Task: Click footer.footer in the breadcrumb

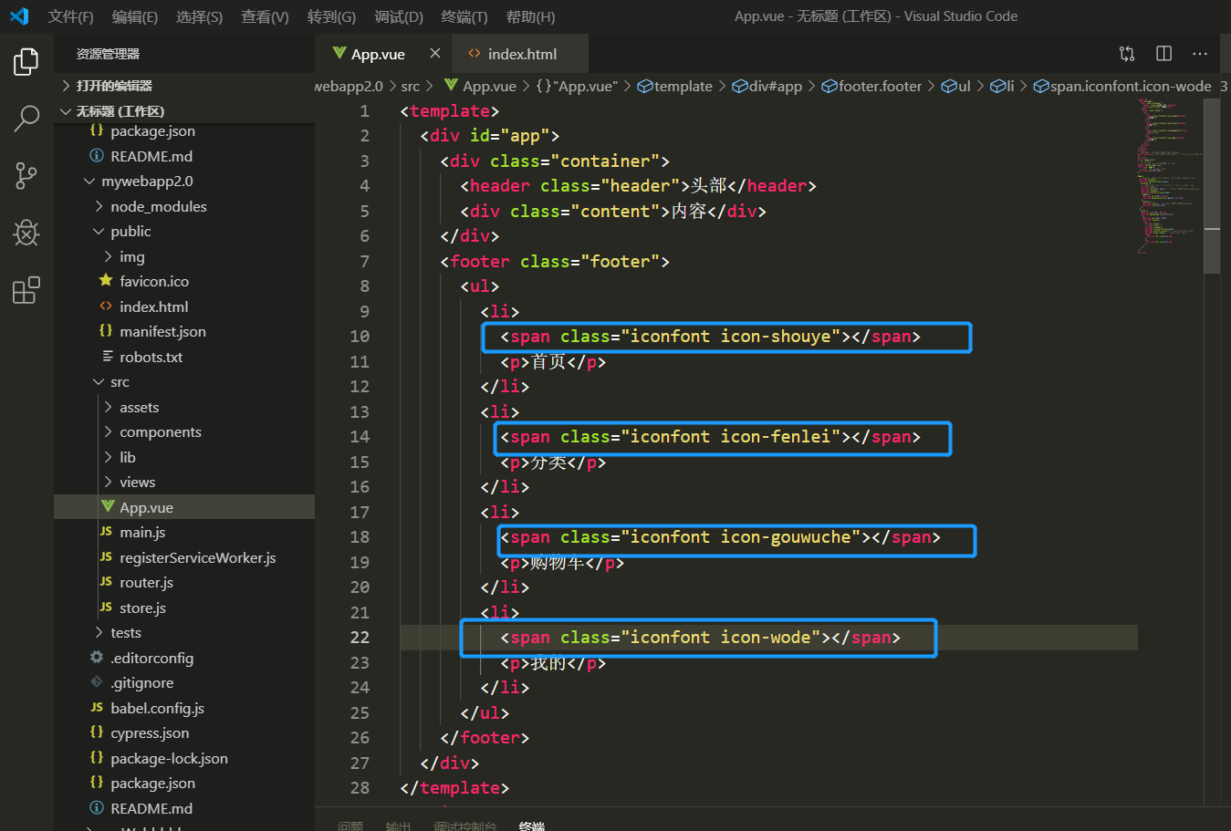Action: [880, 86]
